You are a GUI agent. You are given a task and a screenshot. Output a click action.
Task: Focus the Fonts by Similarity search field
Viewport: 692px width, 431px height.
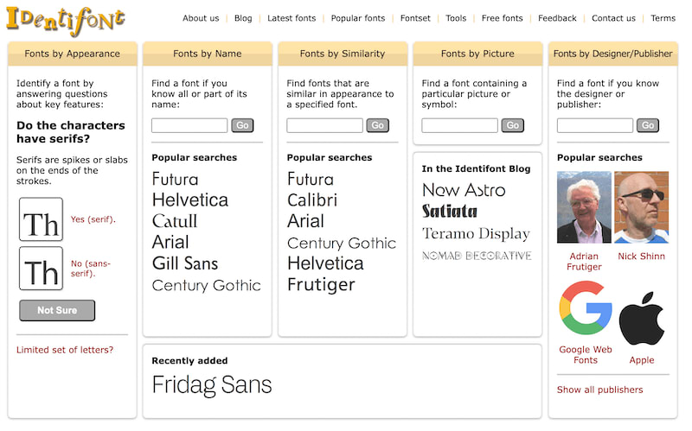click(324, 125)
